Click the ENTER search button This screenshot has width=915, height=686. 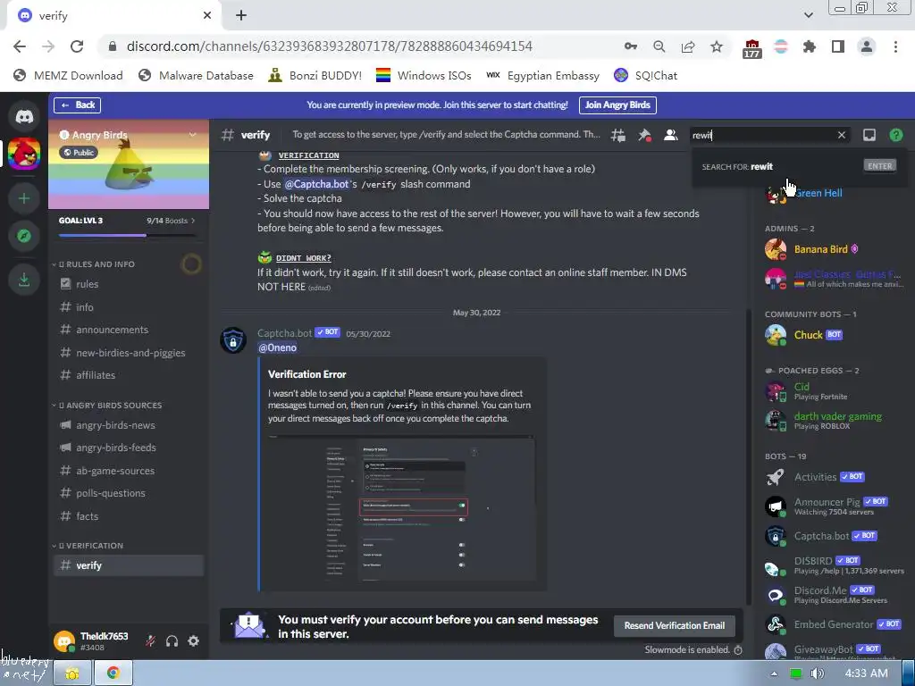point(879,166)
